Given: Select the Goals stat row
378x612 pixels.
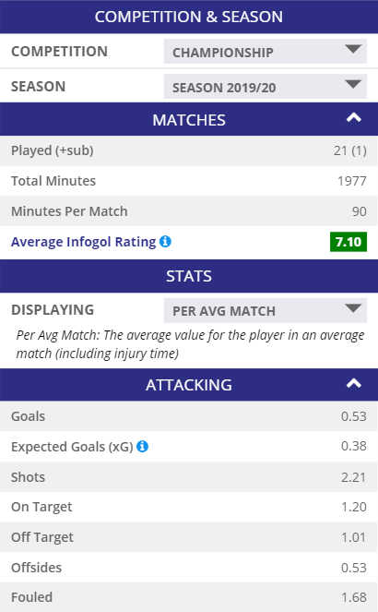Looking at the screenshot, I should pyautogui.click(x=189, y=416).
